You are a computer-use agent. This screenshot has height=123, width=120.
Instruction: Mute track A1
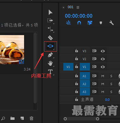pyautogui.click(x=103, y=76)
